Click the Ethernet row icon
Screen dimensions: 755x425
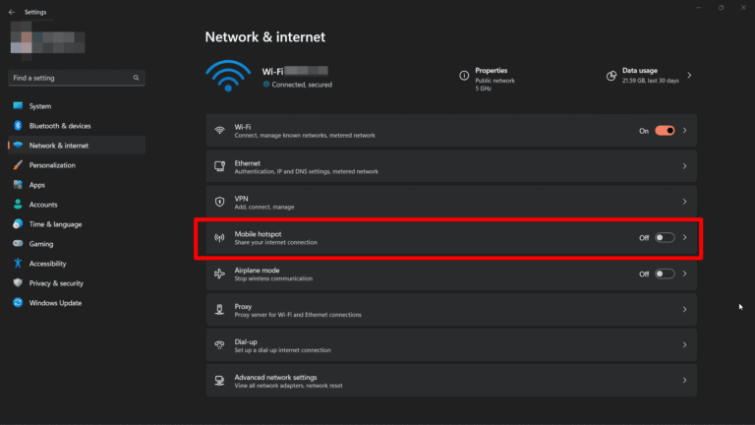tap(219, 166)
